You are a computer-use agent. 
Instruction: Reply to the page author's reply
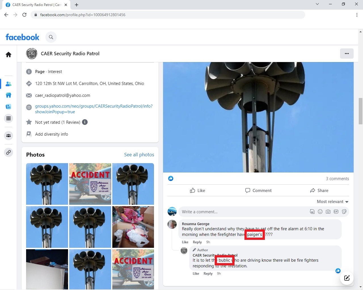(x=208, y=274)
